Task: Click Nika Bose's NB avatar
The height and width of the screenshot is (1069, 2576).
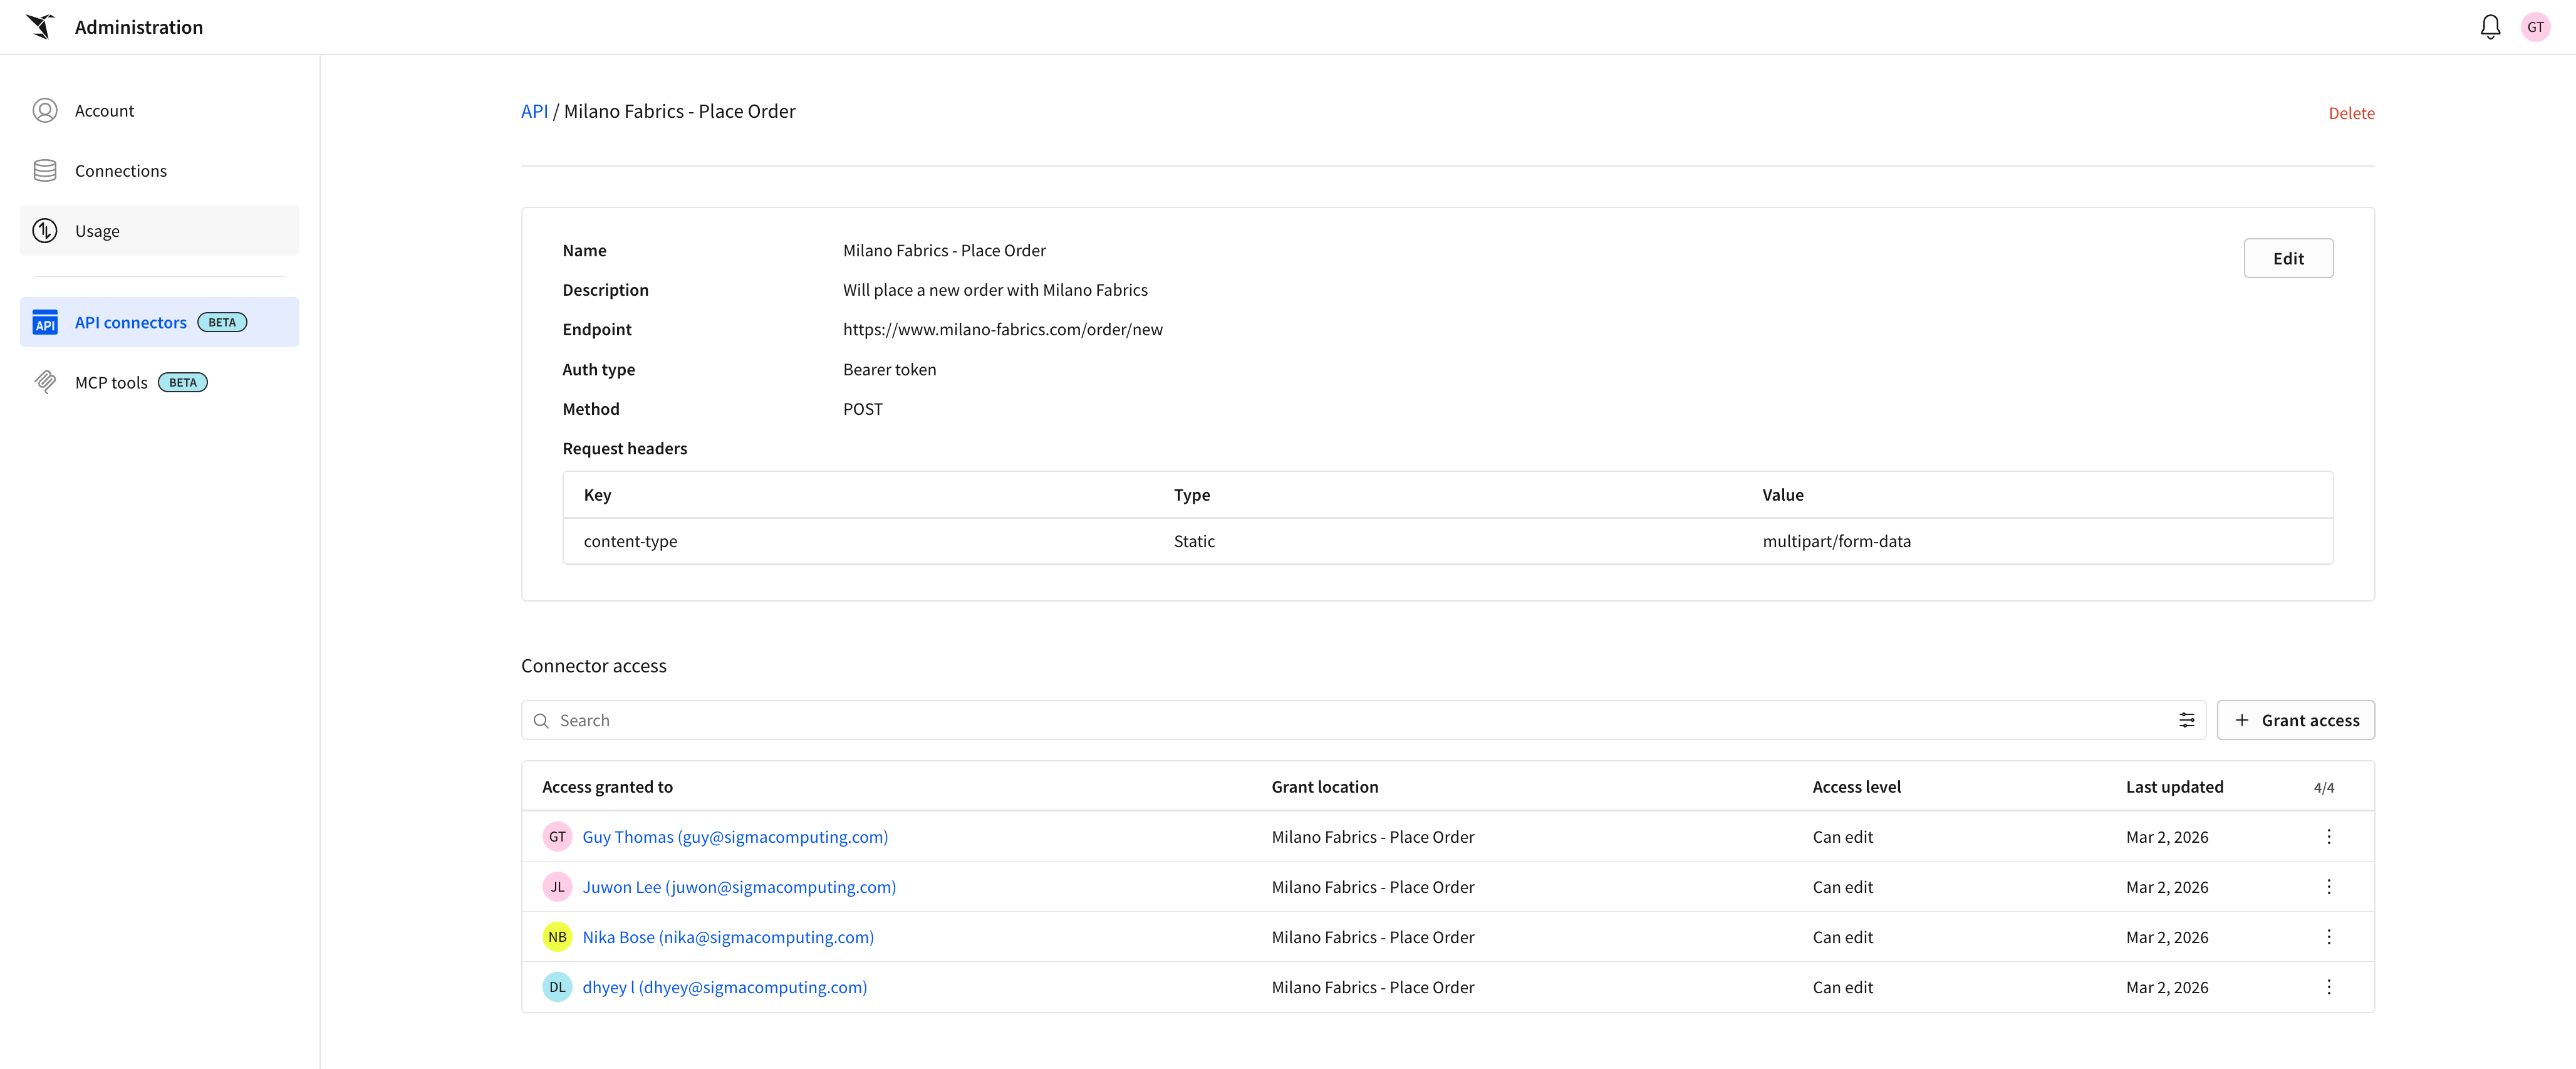Action: point(557,937)
